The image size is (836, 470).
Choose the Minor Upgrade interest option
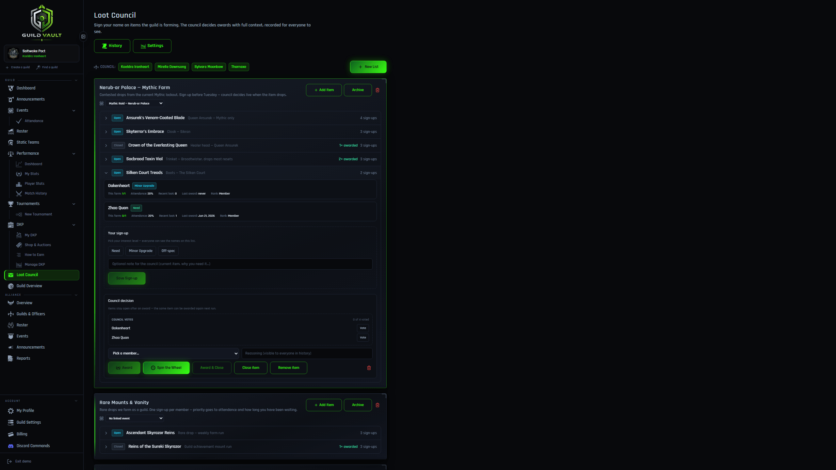140,251
